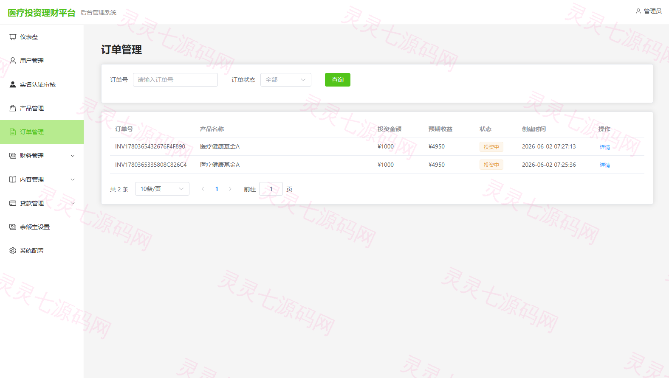Click the 管理员 account label
This screenshot has height=378, width=669.
(x=652, y=11)
